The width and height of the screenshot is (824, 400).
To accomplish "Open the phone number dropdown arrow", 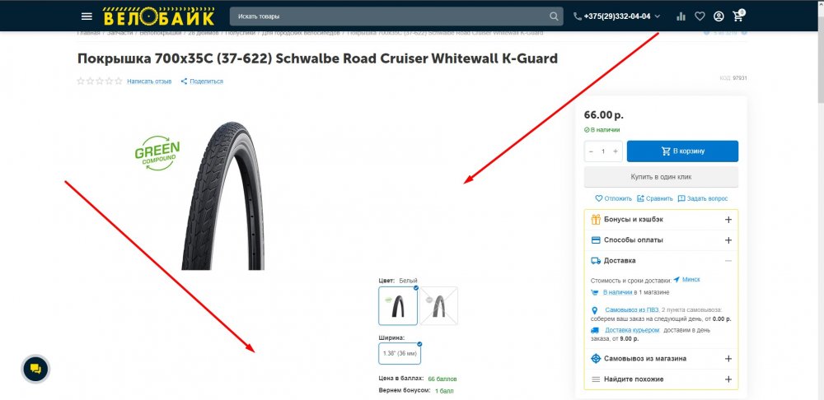I will pyautogui.click(x=658, y=16).
